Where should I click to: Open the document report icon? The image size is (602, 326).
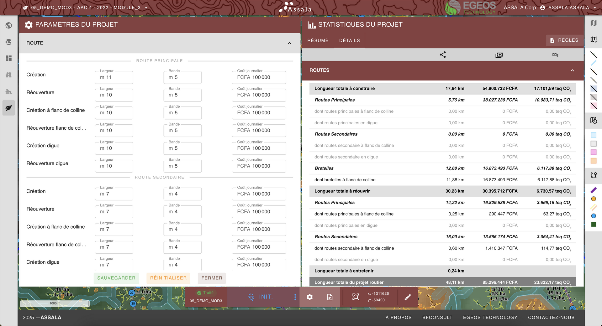[x=330, y=297]
